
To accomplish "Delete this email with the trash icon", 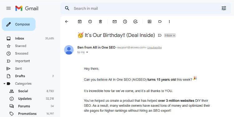I will coord(100,21).
